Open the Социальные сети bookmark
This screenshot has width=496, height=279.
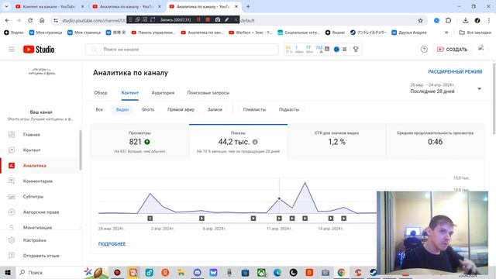coord(299,33)
